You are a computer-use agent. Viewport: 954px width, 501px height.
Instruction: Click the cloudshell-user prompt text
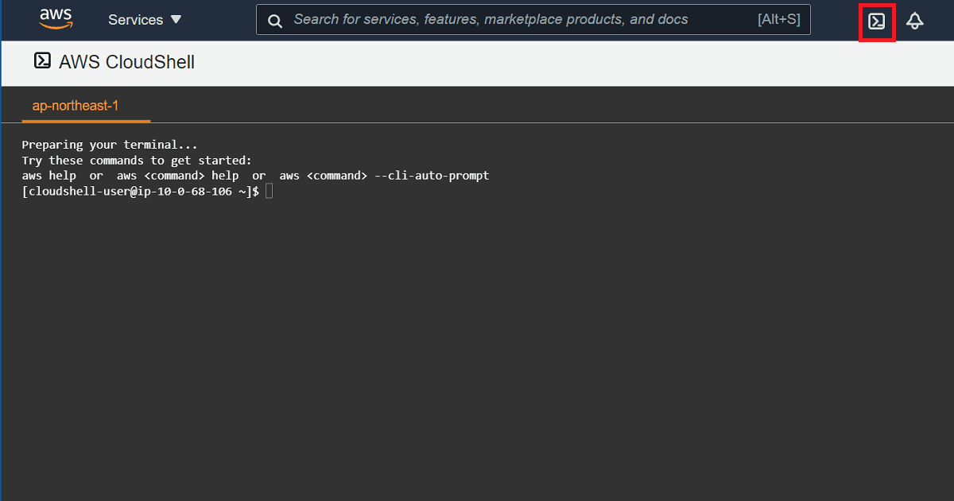[140, 191]
